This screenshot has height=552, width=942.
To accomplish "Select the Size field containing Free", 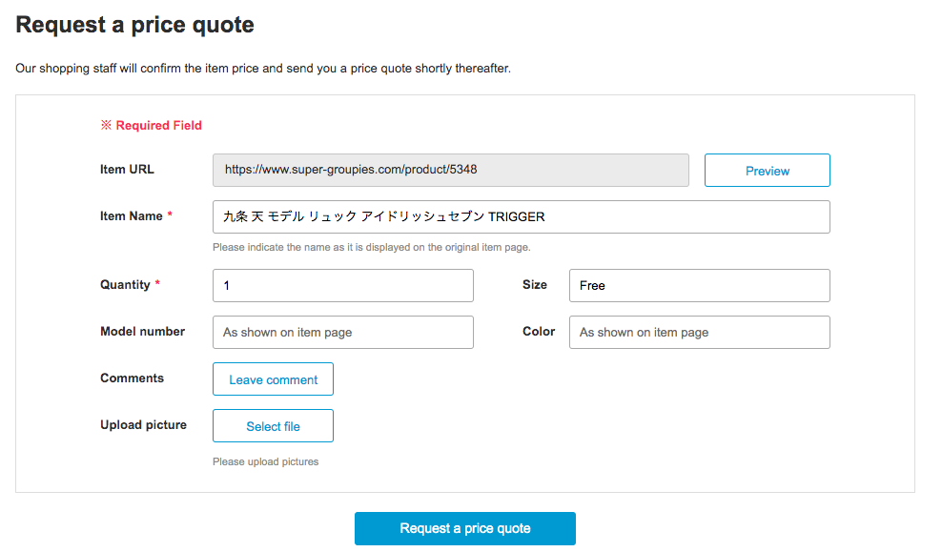I will coord(700,285).
